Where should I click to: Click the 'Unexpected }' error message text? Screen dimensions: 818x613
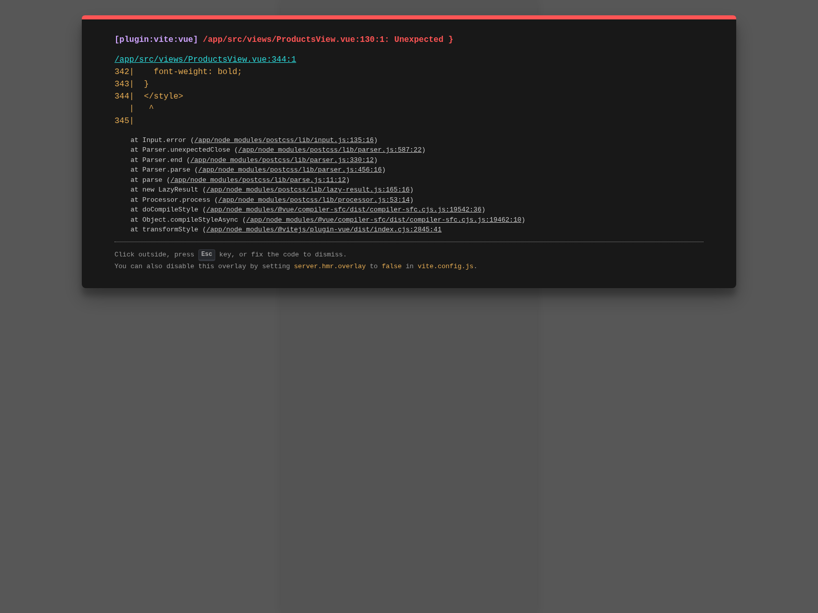(423, 40)
